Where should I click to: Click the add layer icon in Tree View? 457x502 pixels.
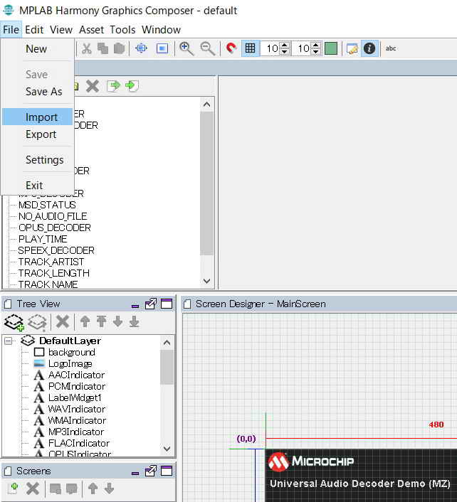pos(14,322)
